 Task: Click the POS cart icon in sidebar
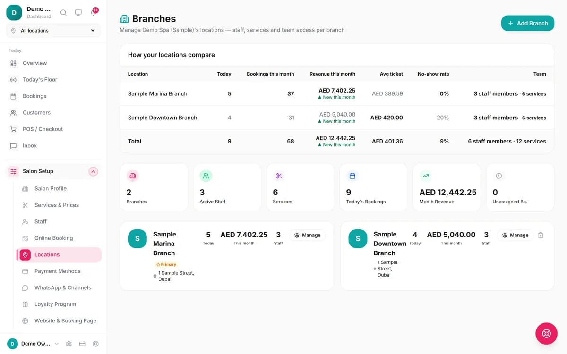click(13, 129)
